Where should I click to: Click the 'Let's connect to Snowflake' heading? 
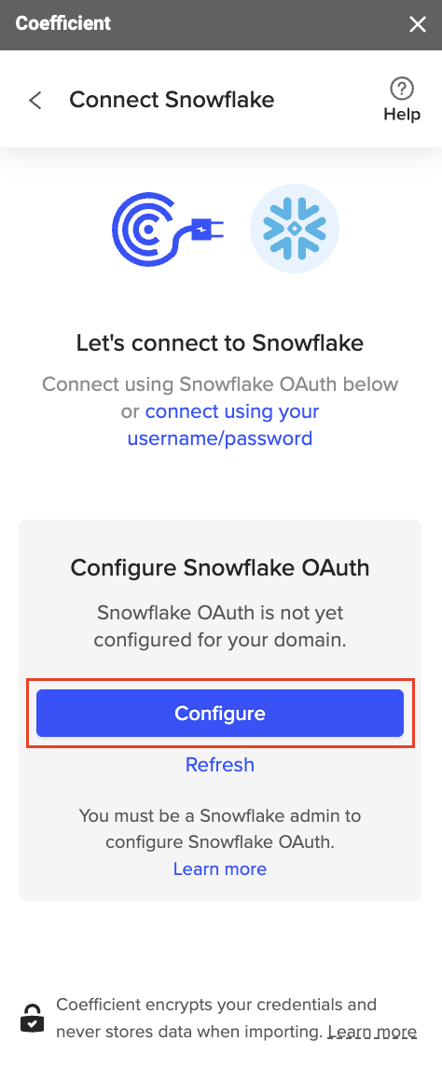pyautogui.click(x=220, y=343)
